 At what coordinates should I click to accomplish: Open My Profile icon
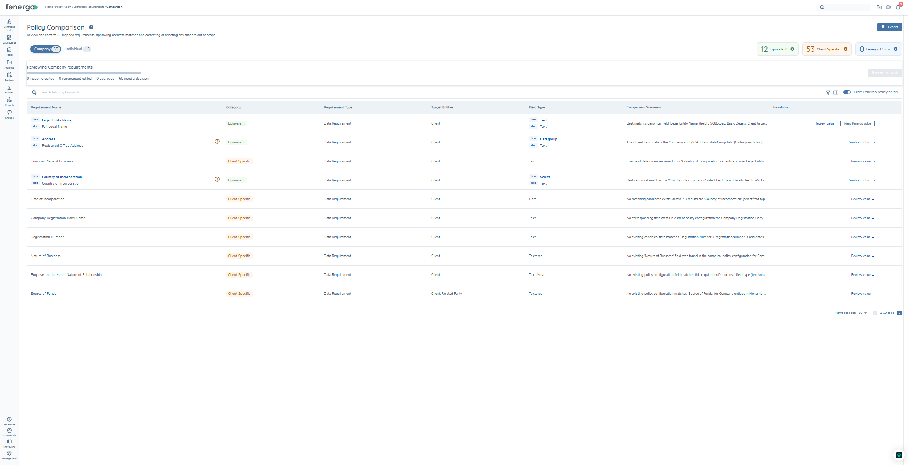click(9, 421)
